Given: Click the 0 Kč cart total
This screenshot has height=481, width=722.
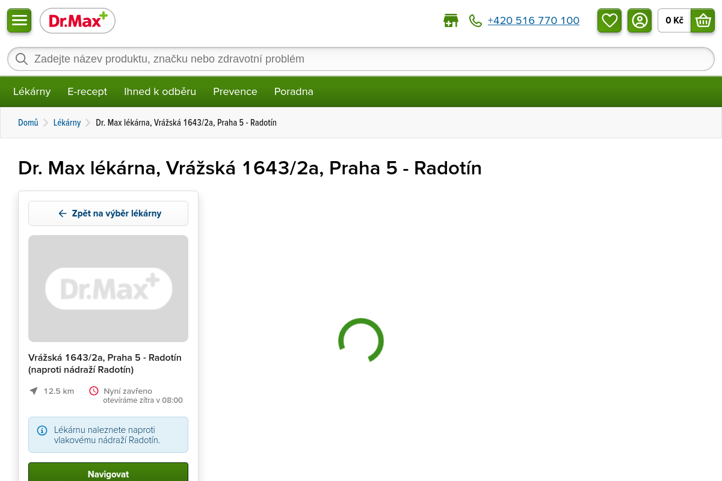Looking at the screenshot, I should [674, 20].
